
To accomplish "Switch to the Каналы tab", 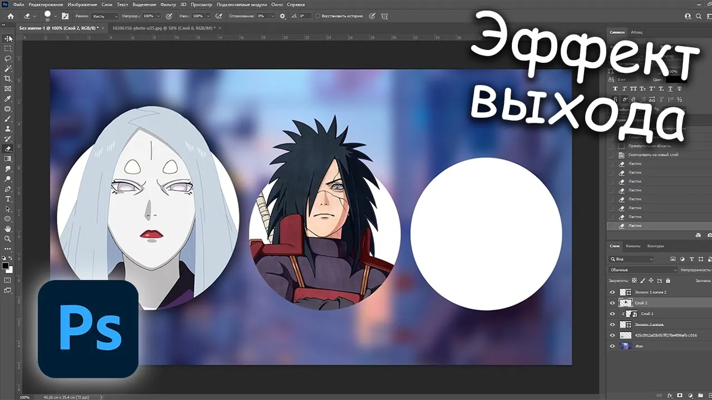I will 633,246.
